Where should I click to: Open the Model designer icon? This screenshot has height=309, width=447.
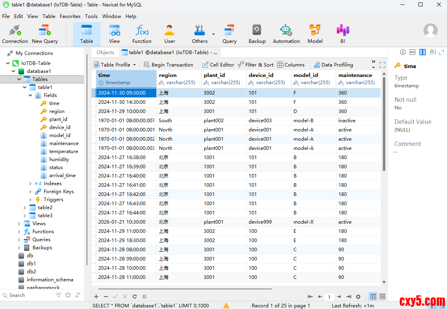(x=315, y=34)
